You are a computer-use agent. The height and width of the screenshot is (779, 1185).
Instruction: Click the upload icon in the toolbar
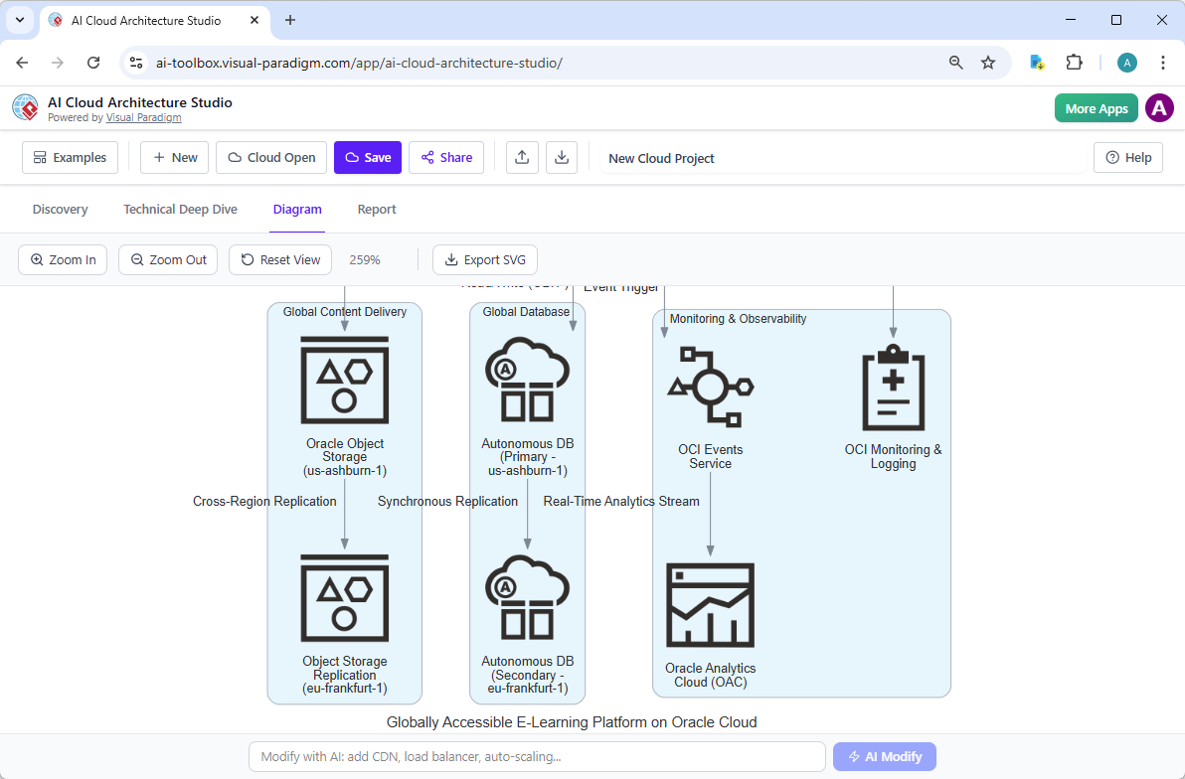pyautogui.click(x=522, y=157)
